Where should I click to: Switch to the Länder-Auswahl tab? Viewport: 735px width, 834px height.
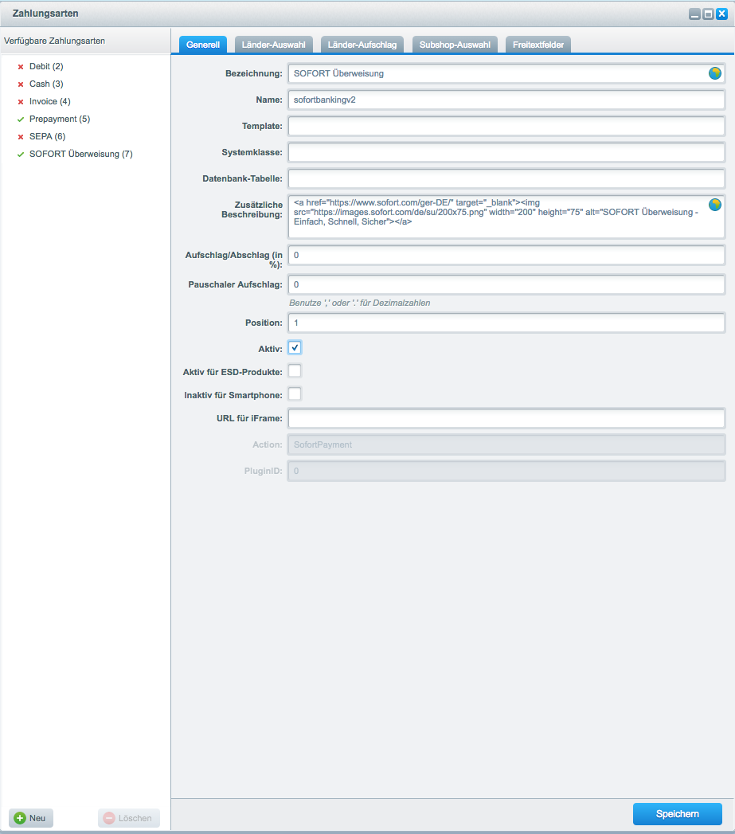(x=273, y=45)
